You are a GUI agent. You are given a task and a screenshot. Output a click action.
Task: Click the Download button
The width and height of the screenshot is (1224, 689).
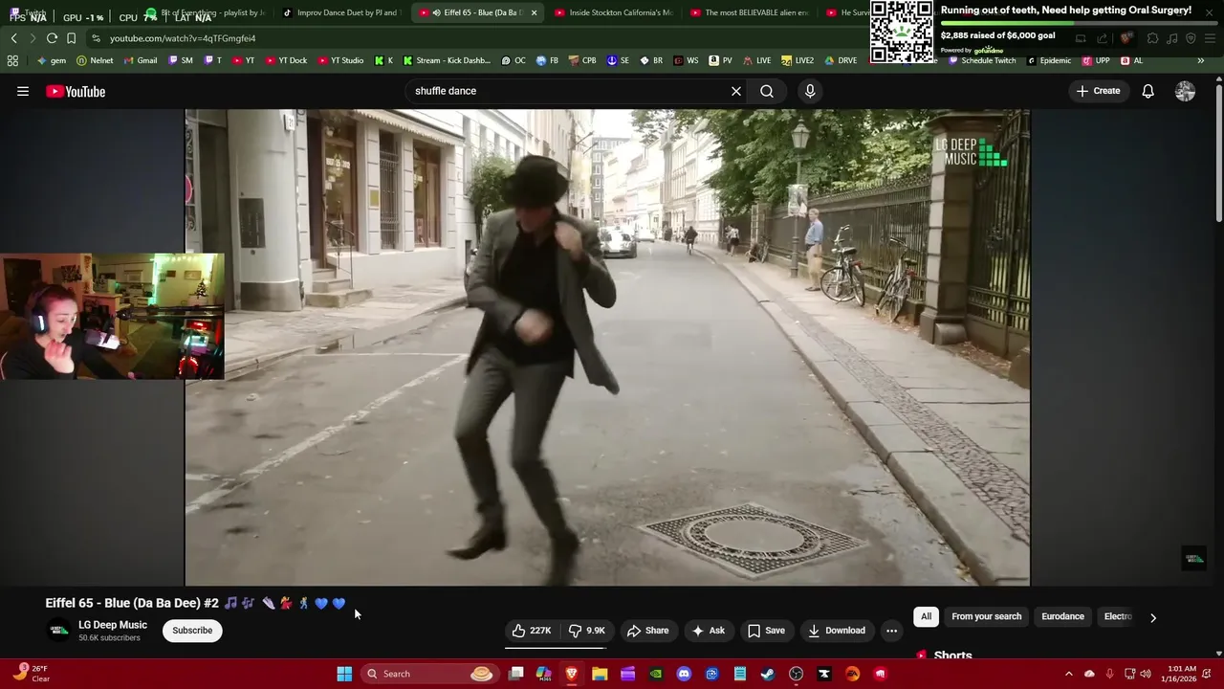837,631
